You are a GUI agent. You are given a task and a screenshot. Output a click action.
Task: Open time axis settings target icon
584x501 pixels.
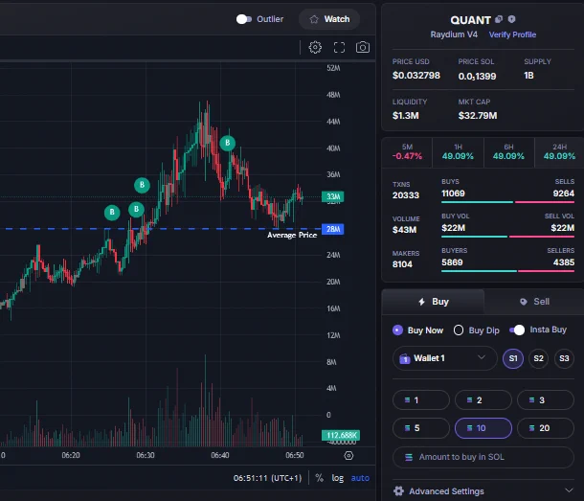pos(348,456)
